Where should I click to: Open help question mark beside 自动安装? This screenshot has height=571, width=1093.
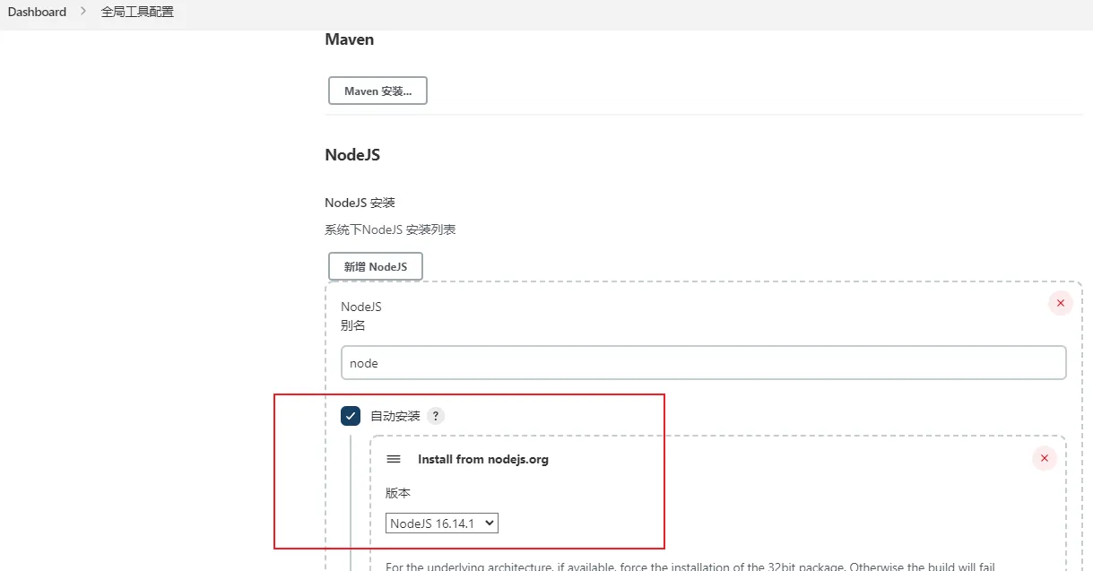[x=435, y=416]
